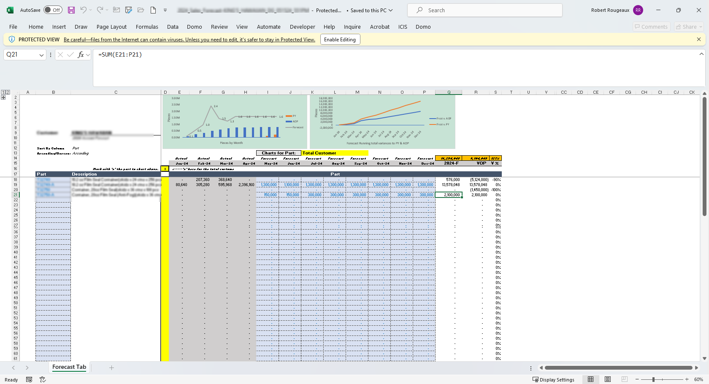Open Display Settings in the status bar
Viewport: 709px width, 384px height.
coord(554,379)
